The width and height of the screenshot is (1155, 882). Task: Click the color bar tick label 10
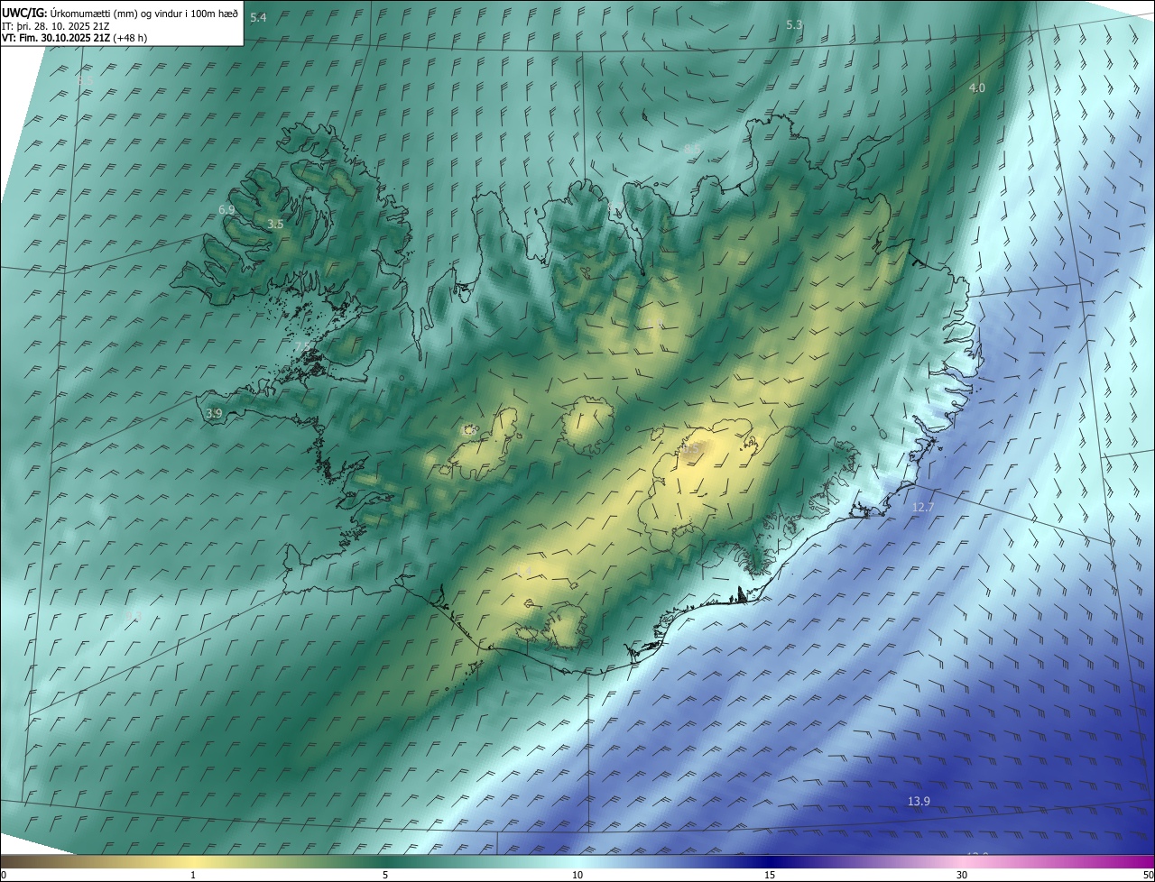coord(577,875)
